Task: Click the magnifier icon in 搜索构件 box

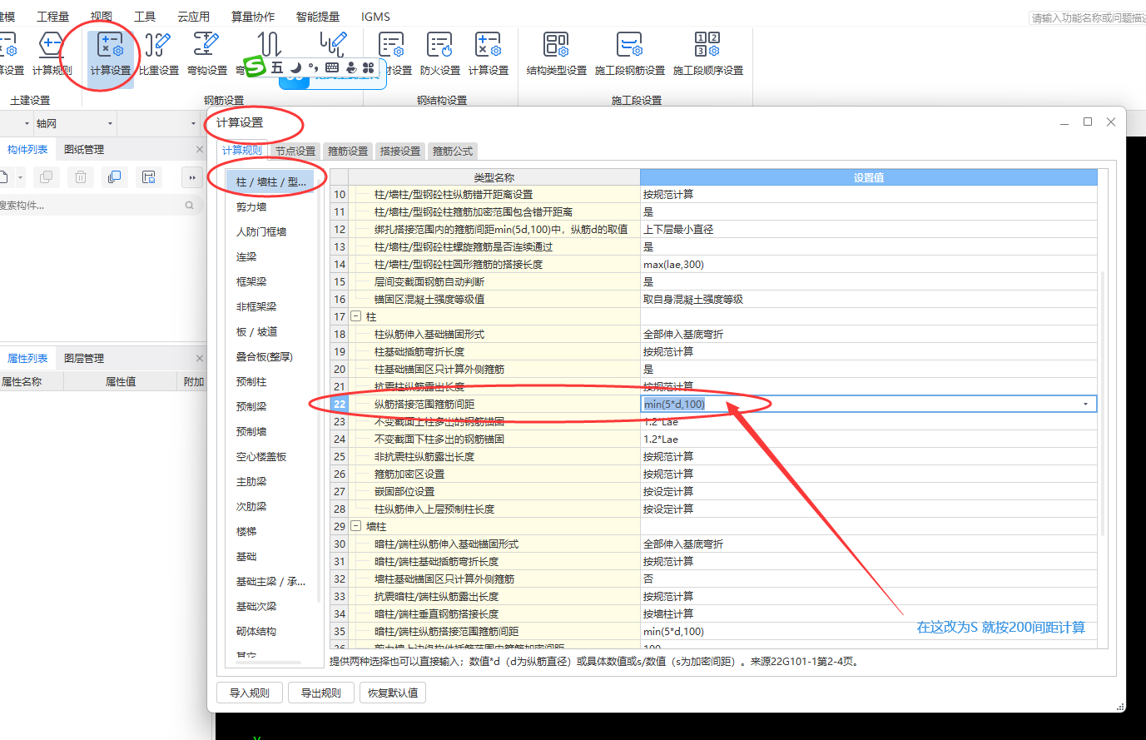Action: 190,205
